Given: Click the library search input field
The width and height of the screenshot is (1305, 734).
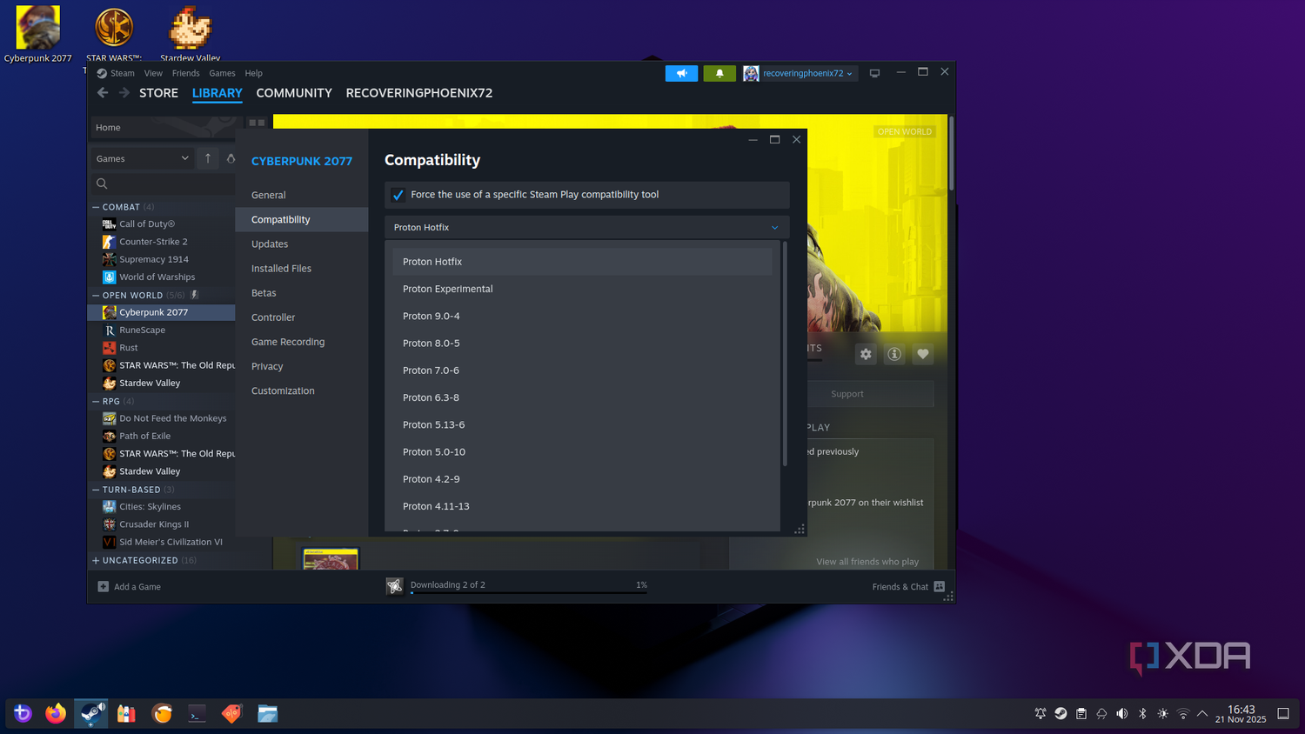Looking at the screenshot, I should pyautogui.click(x=163, y=183).
